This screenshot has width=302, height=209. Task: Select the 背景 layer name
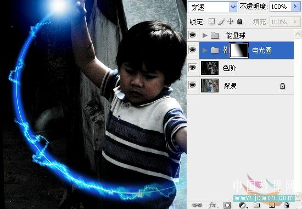(231, 85)
